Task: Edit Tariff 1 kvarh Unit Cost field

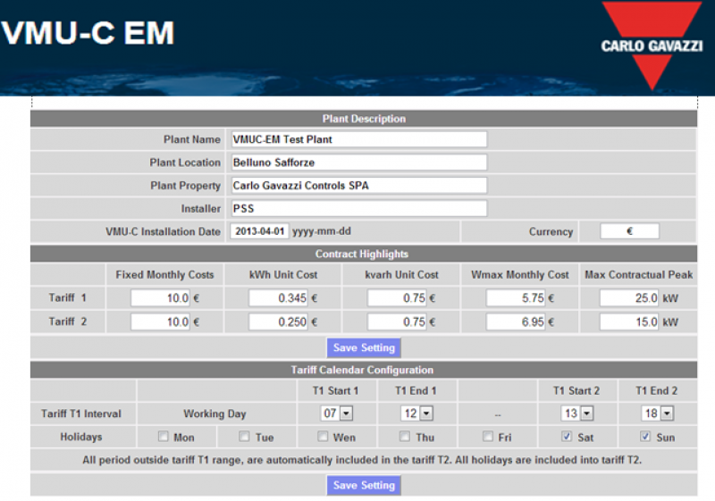Action: point(397,298)
